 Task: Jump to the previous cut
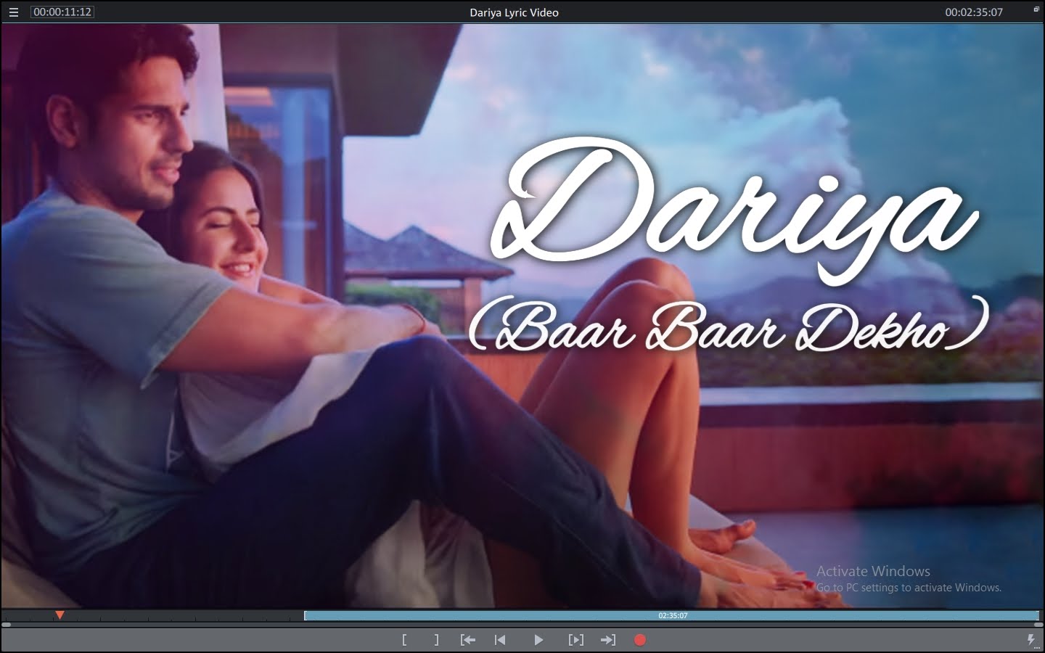468,640
